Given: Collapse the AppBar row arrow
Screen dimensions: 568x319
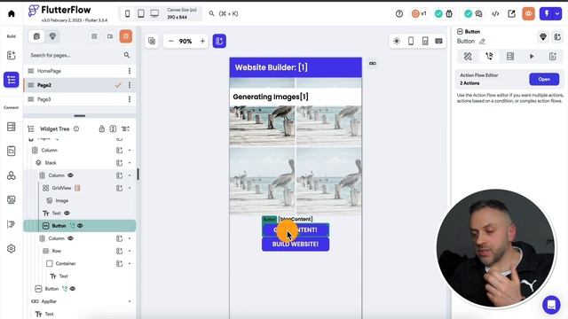Looking at the screenshot, I should (130, 301).
